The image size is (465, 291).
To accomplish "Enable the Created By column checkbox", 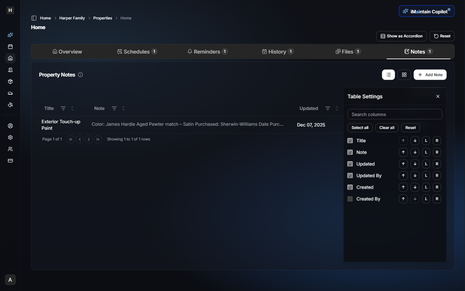I will pos(350,199).
